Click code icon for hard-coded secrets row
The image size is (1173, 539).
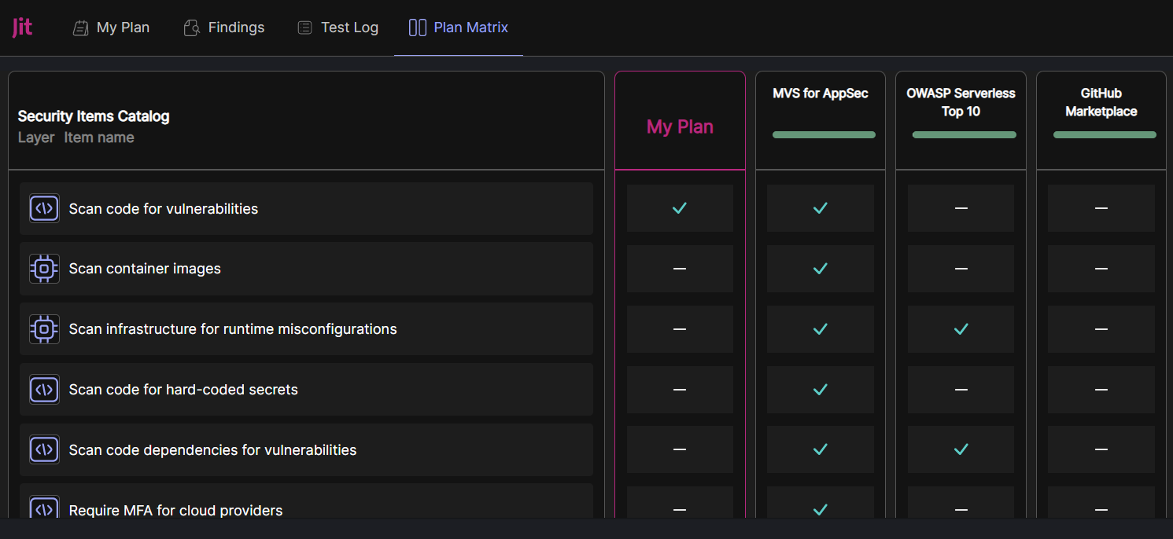[x=44, y=390]
